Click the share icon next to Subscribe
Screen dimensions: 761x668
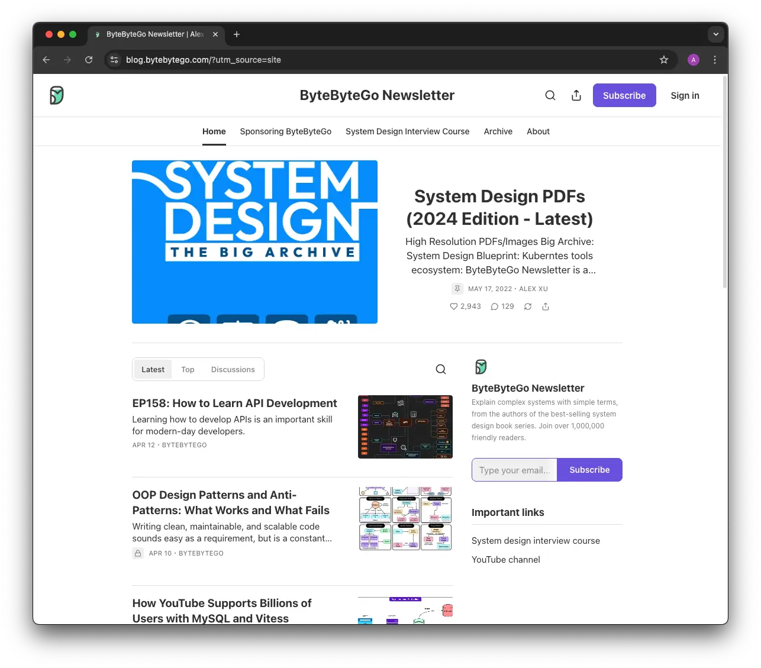point(576,95)
